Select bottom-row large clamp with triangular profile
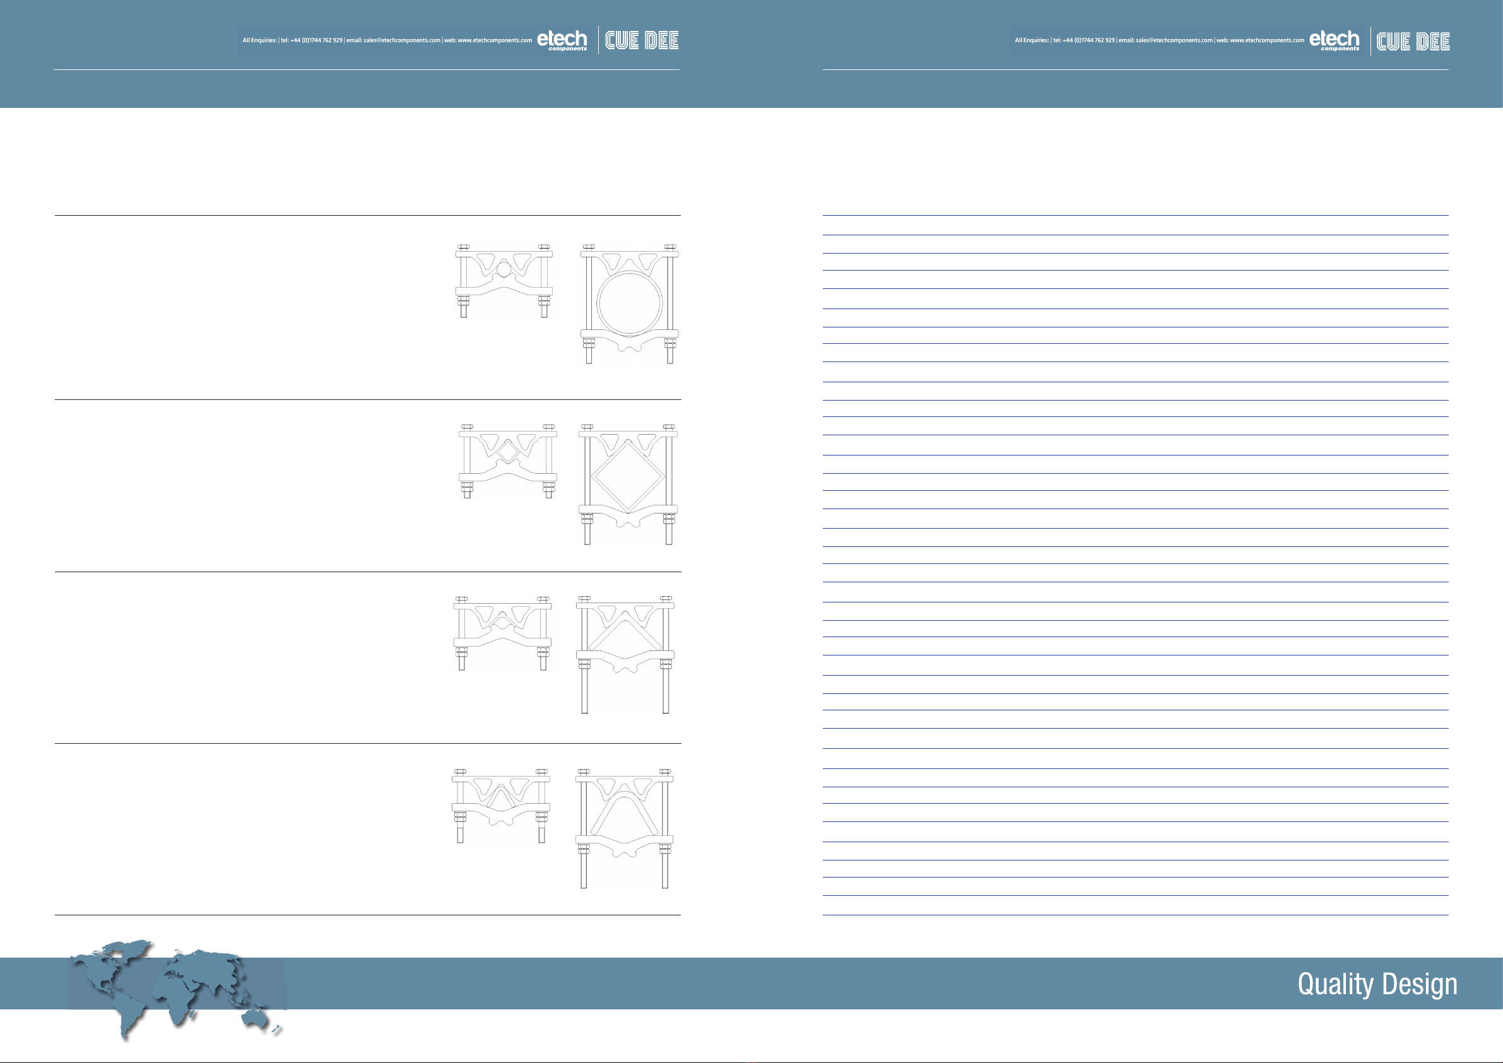This screenshot has height=1063, width=1503. pos(625,829)
